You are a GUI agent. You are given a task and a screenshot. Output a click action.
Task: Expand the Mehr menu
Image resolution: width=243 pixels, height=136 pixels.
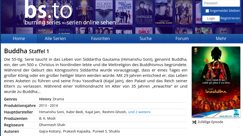tap(221, 38)
